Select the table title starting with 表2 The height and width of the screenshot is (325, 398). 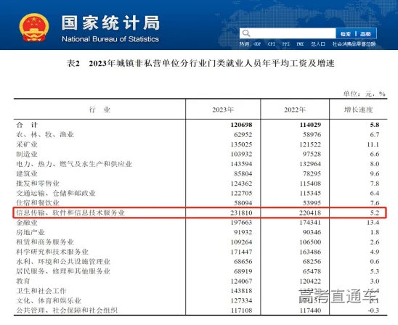point(200,63)
